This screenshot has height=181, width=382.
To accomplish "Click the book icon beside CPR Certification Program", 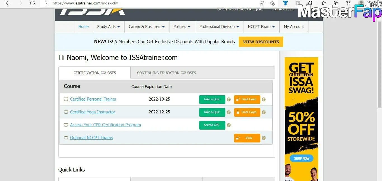I will 66,125.
